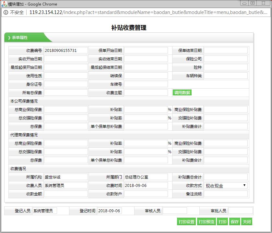The width and height of the screenshot is (272, 233).
Task: Click the first 补贴率 subsidy rate field
Action: 146,109
